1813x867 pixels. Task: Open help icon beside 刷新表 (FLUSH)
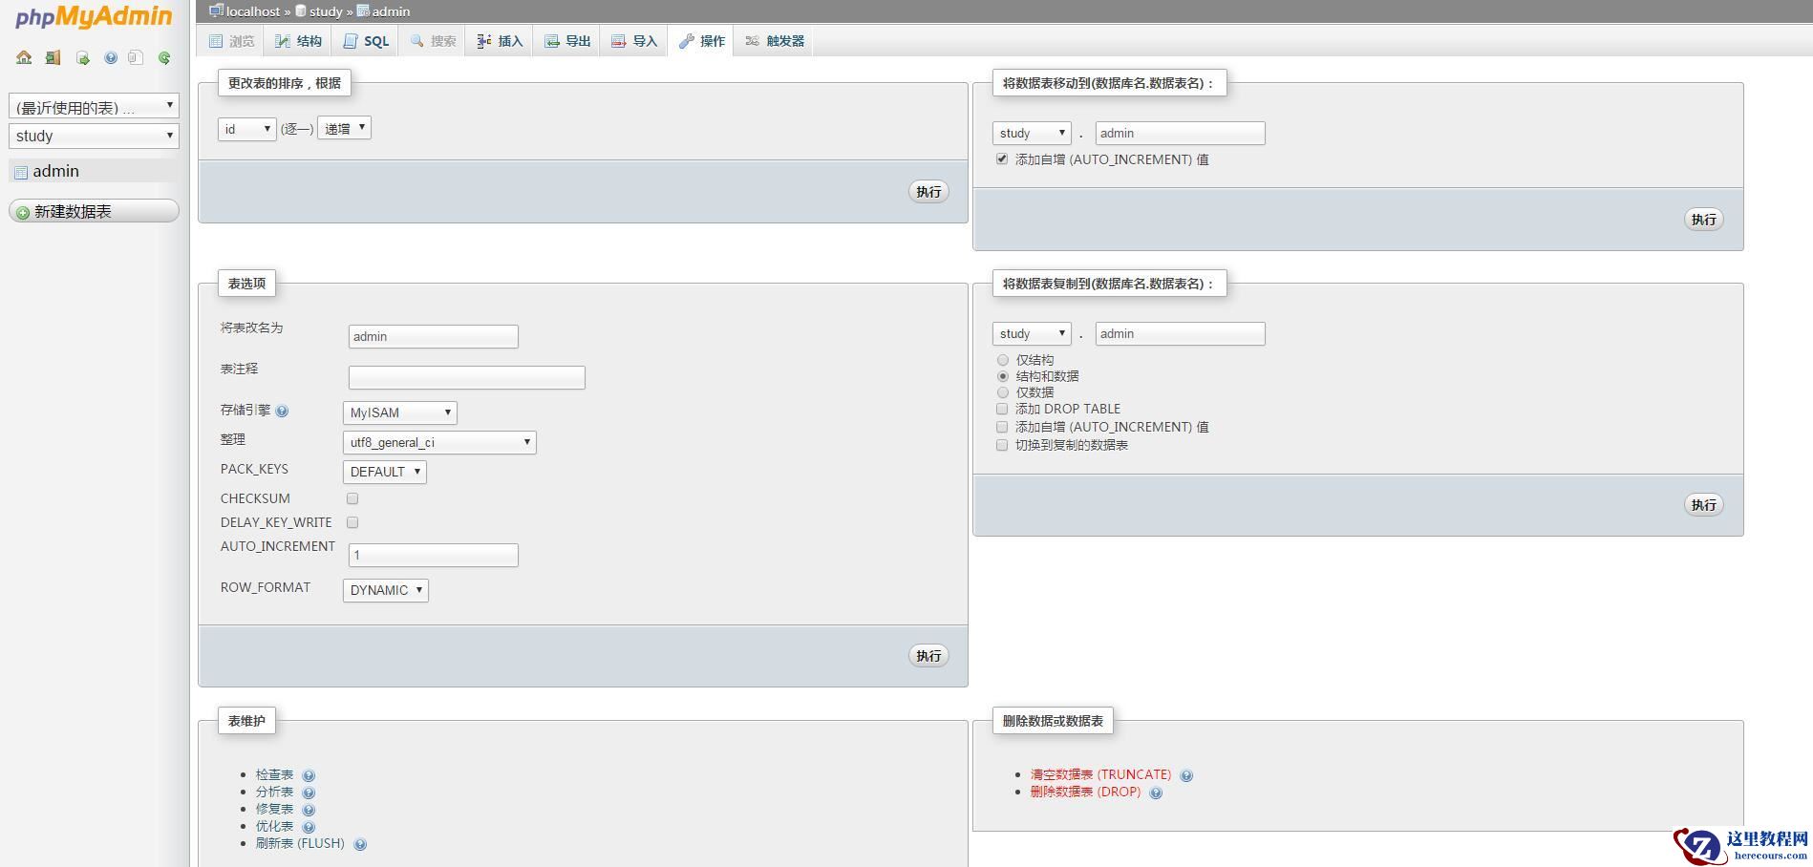click(x=360, y=844)
